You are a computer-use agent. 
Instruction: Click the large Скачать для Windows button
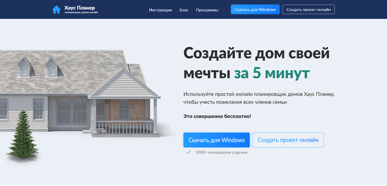217,140
